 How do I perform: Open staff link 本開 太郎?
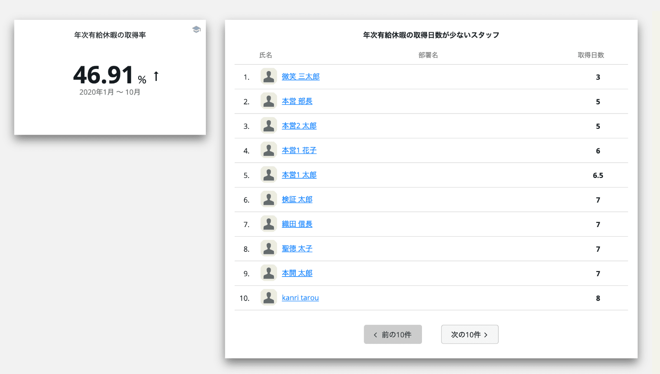coord(297,273)
